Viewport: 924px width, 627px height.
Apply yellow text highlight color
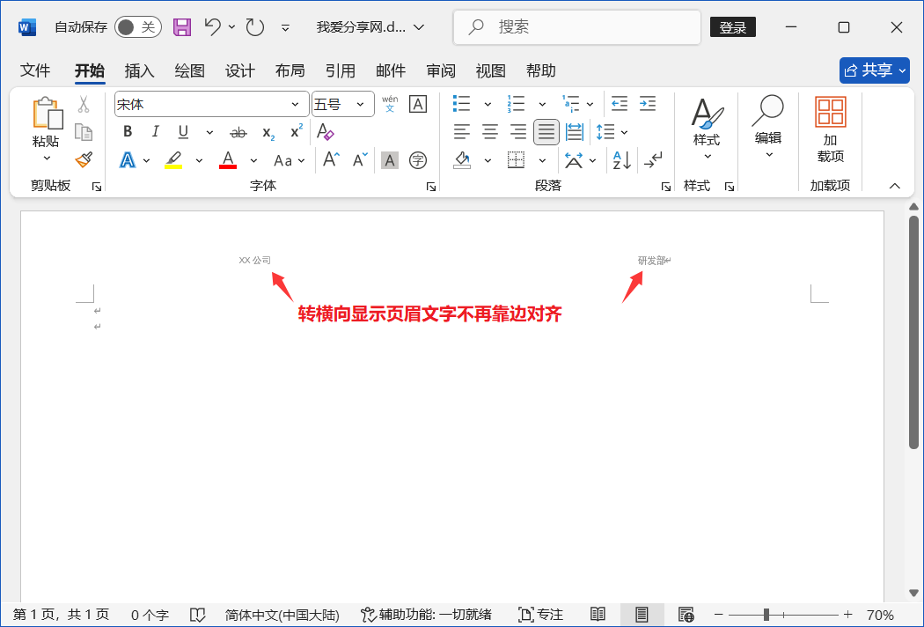tap(173, 160)
